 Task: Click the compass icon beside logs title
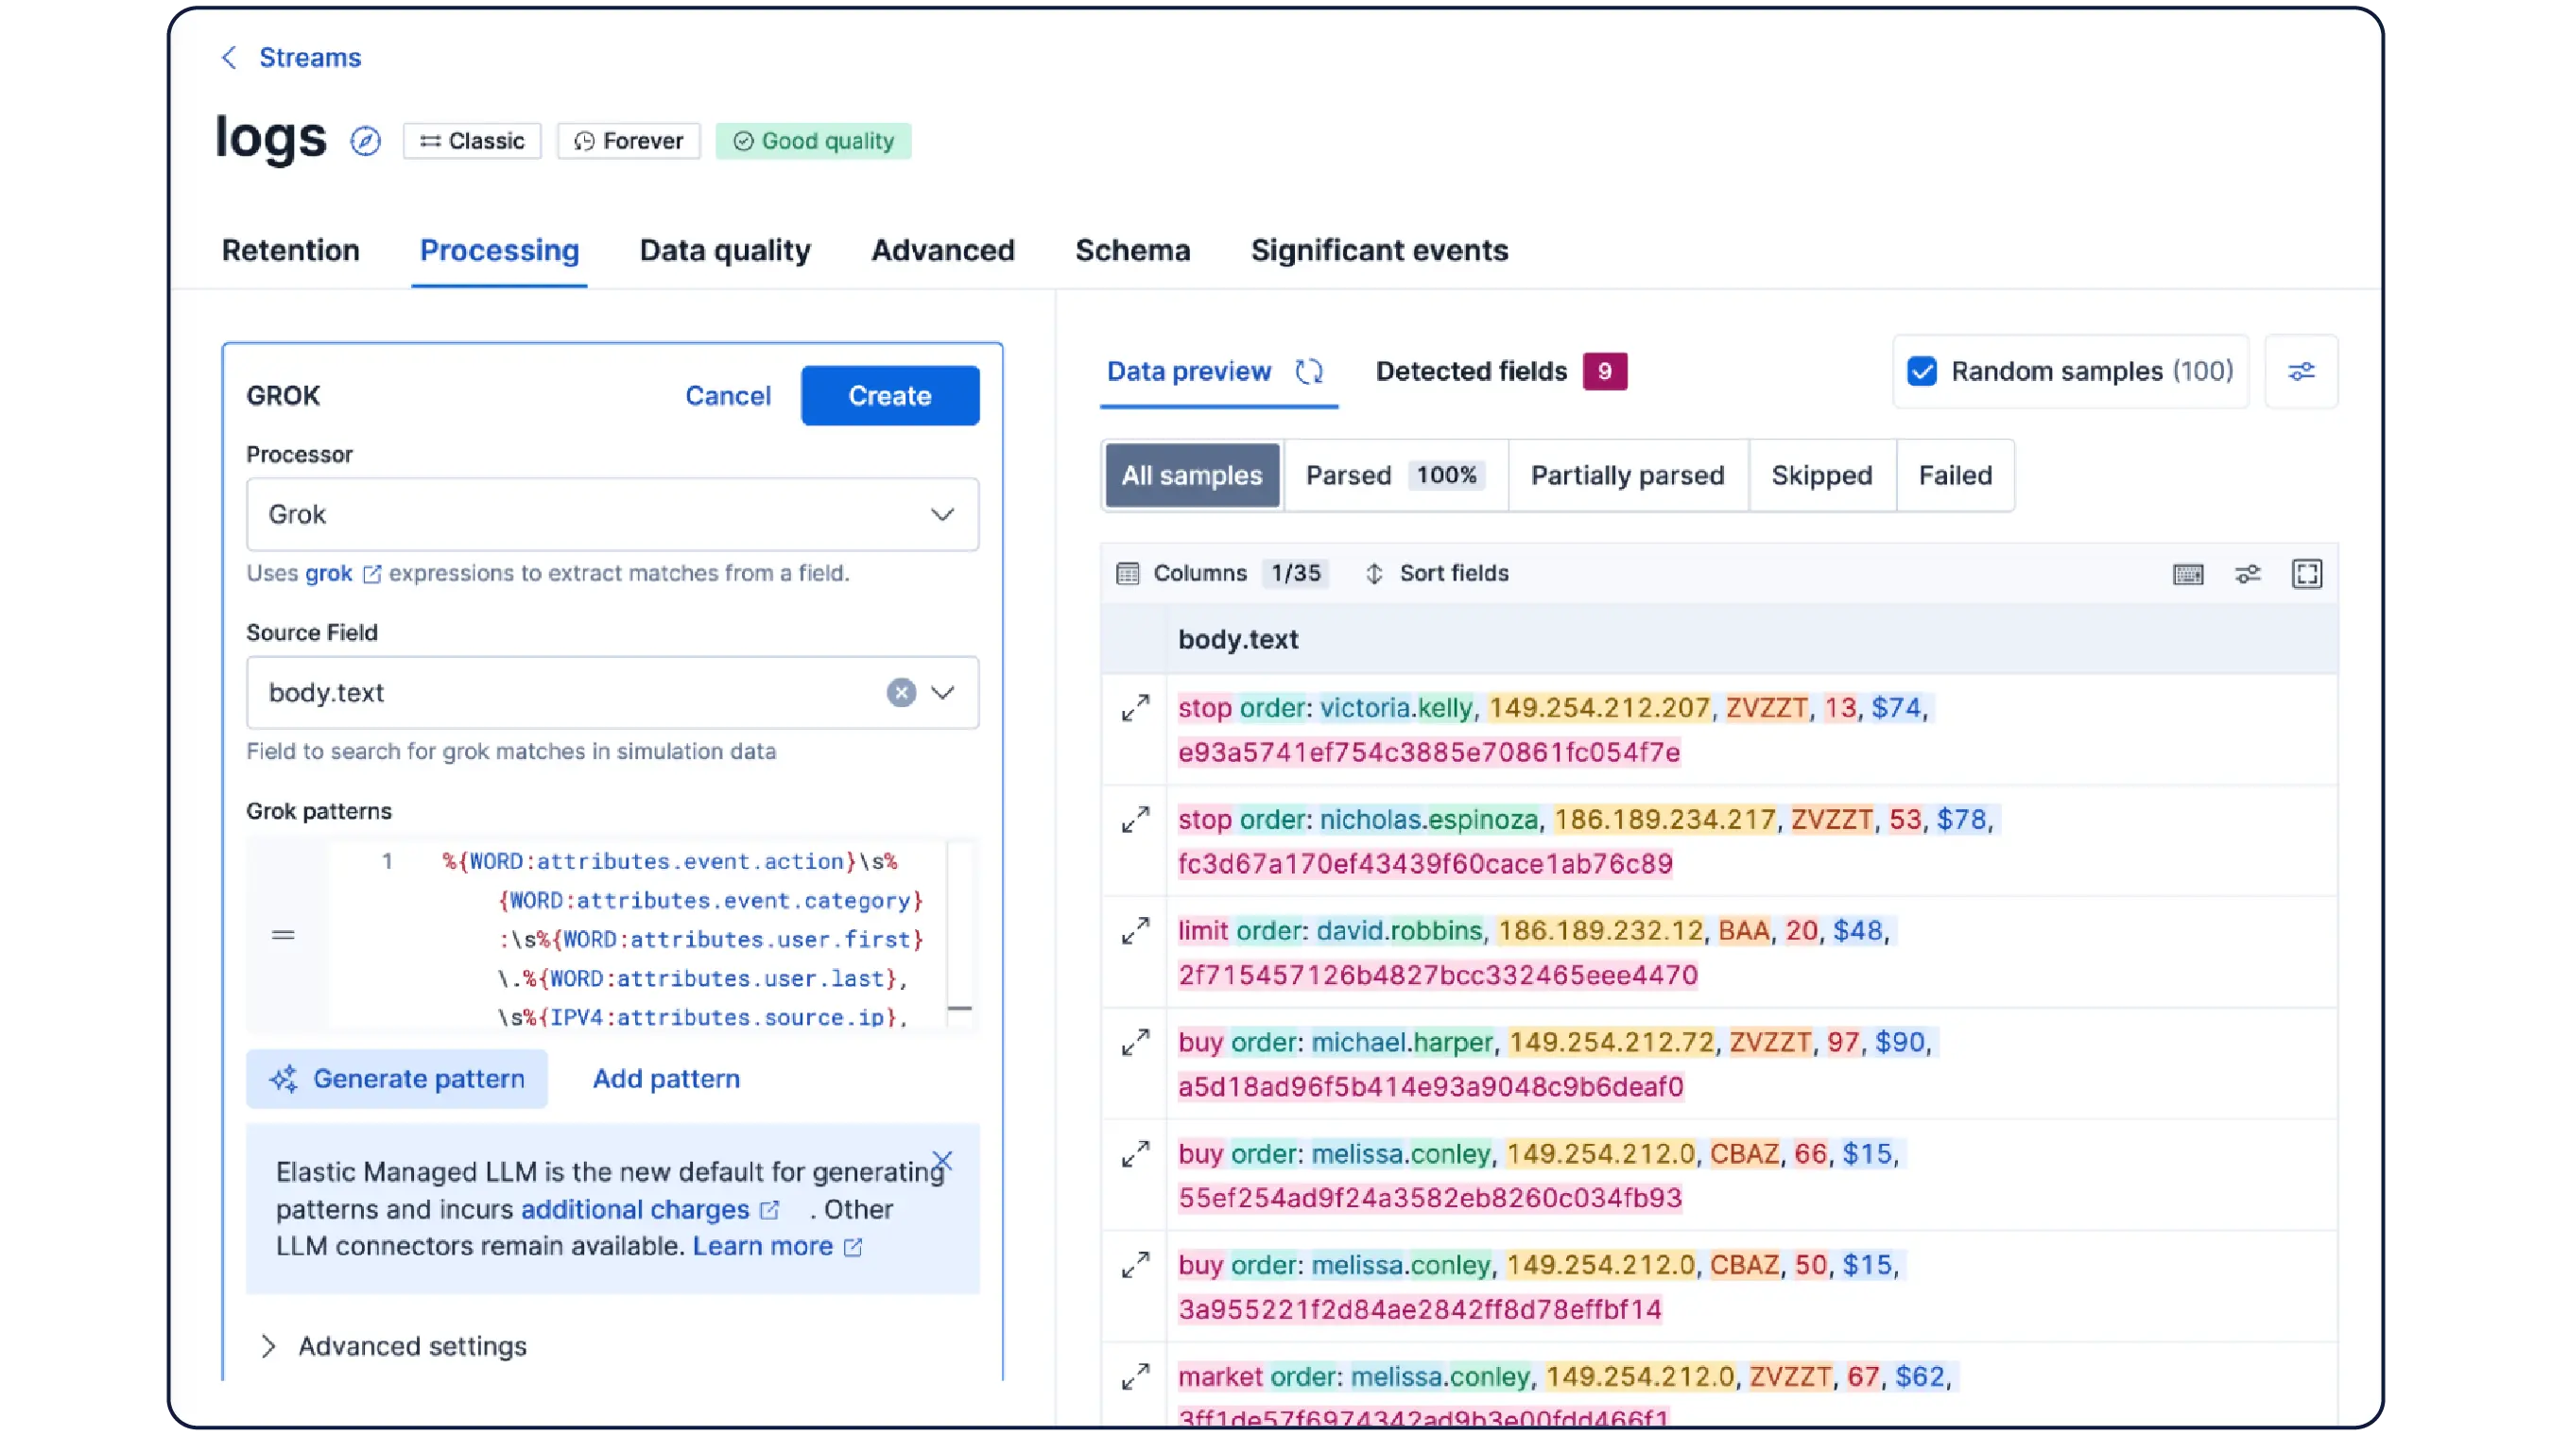pyautogui.click(x=365, y=141)
